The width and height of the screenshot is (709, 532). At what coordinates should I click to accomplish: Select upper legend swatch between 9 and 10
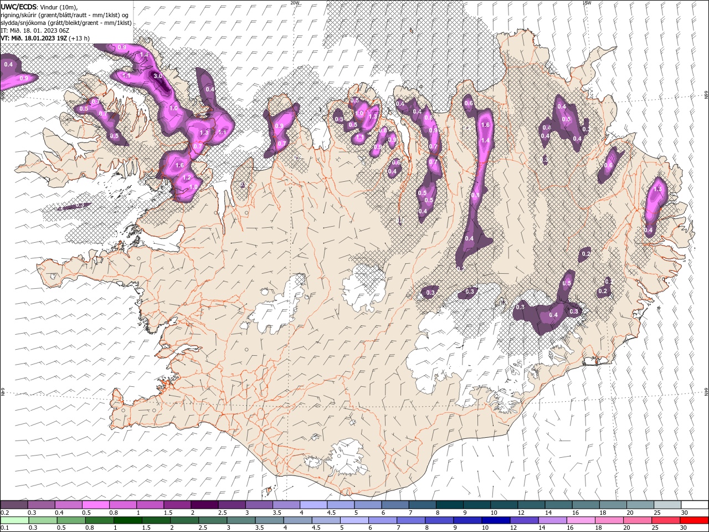click(x=477, y=505)
